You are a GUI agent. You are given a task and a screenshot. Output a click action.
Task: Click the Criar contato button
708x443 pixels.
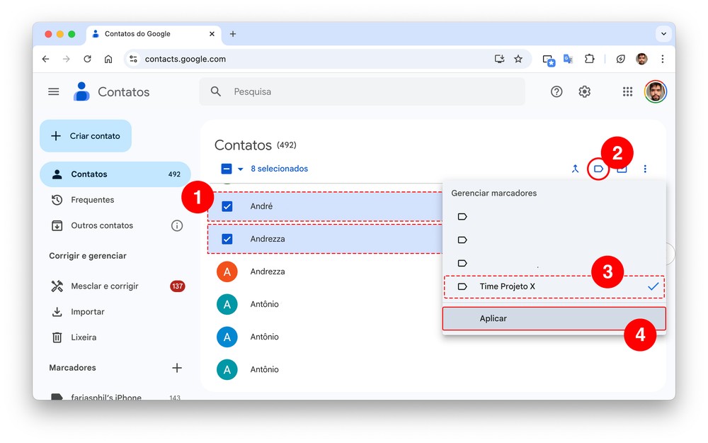pos(86,136)
